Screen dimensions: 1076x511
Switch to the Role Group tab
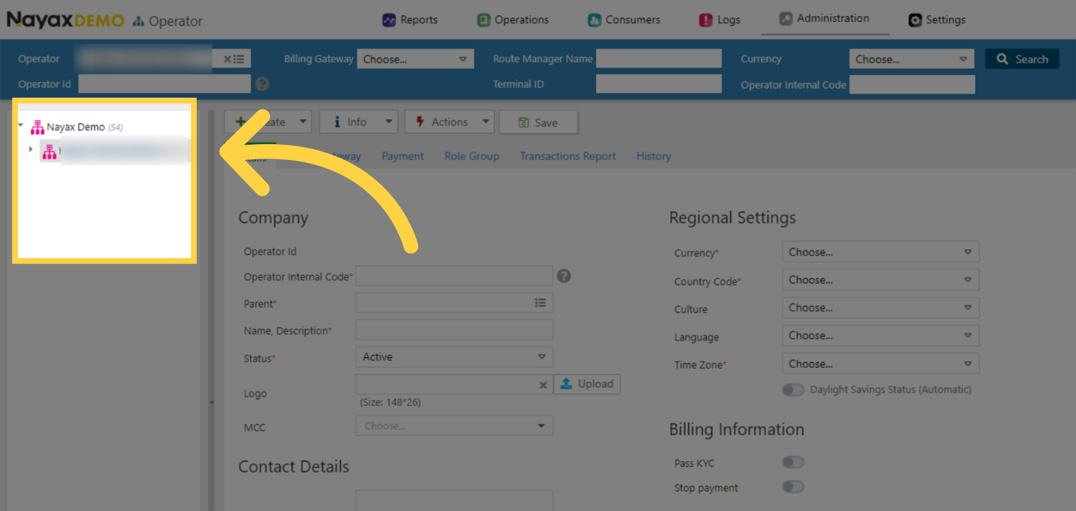(472, 156)
